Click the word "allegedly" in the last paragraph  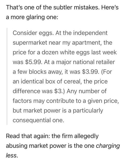pyautogui.click(x=86, y=136)
